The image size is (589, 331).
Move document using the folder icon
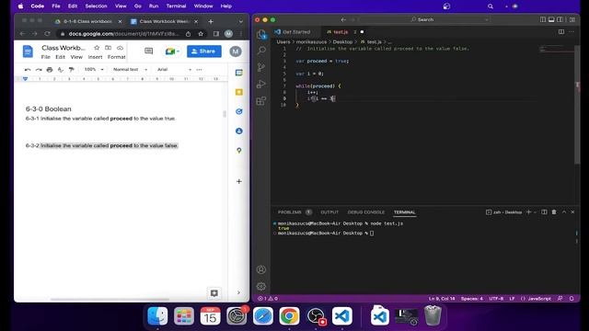point(109,48)
